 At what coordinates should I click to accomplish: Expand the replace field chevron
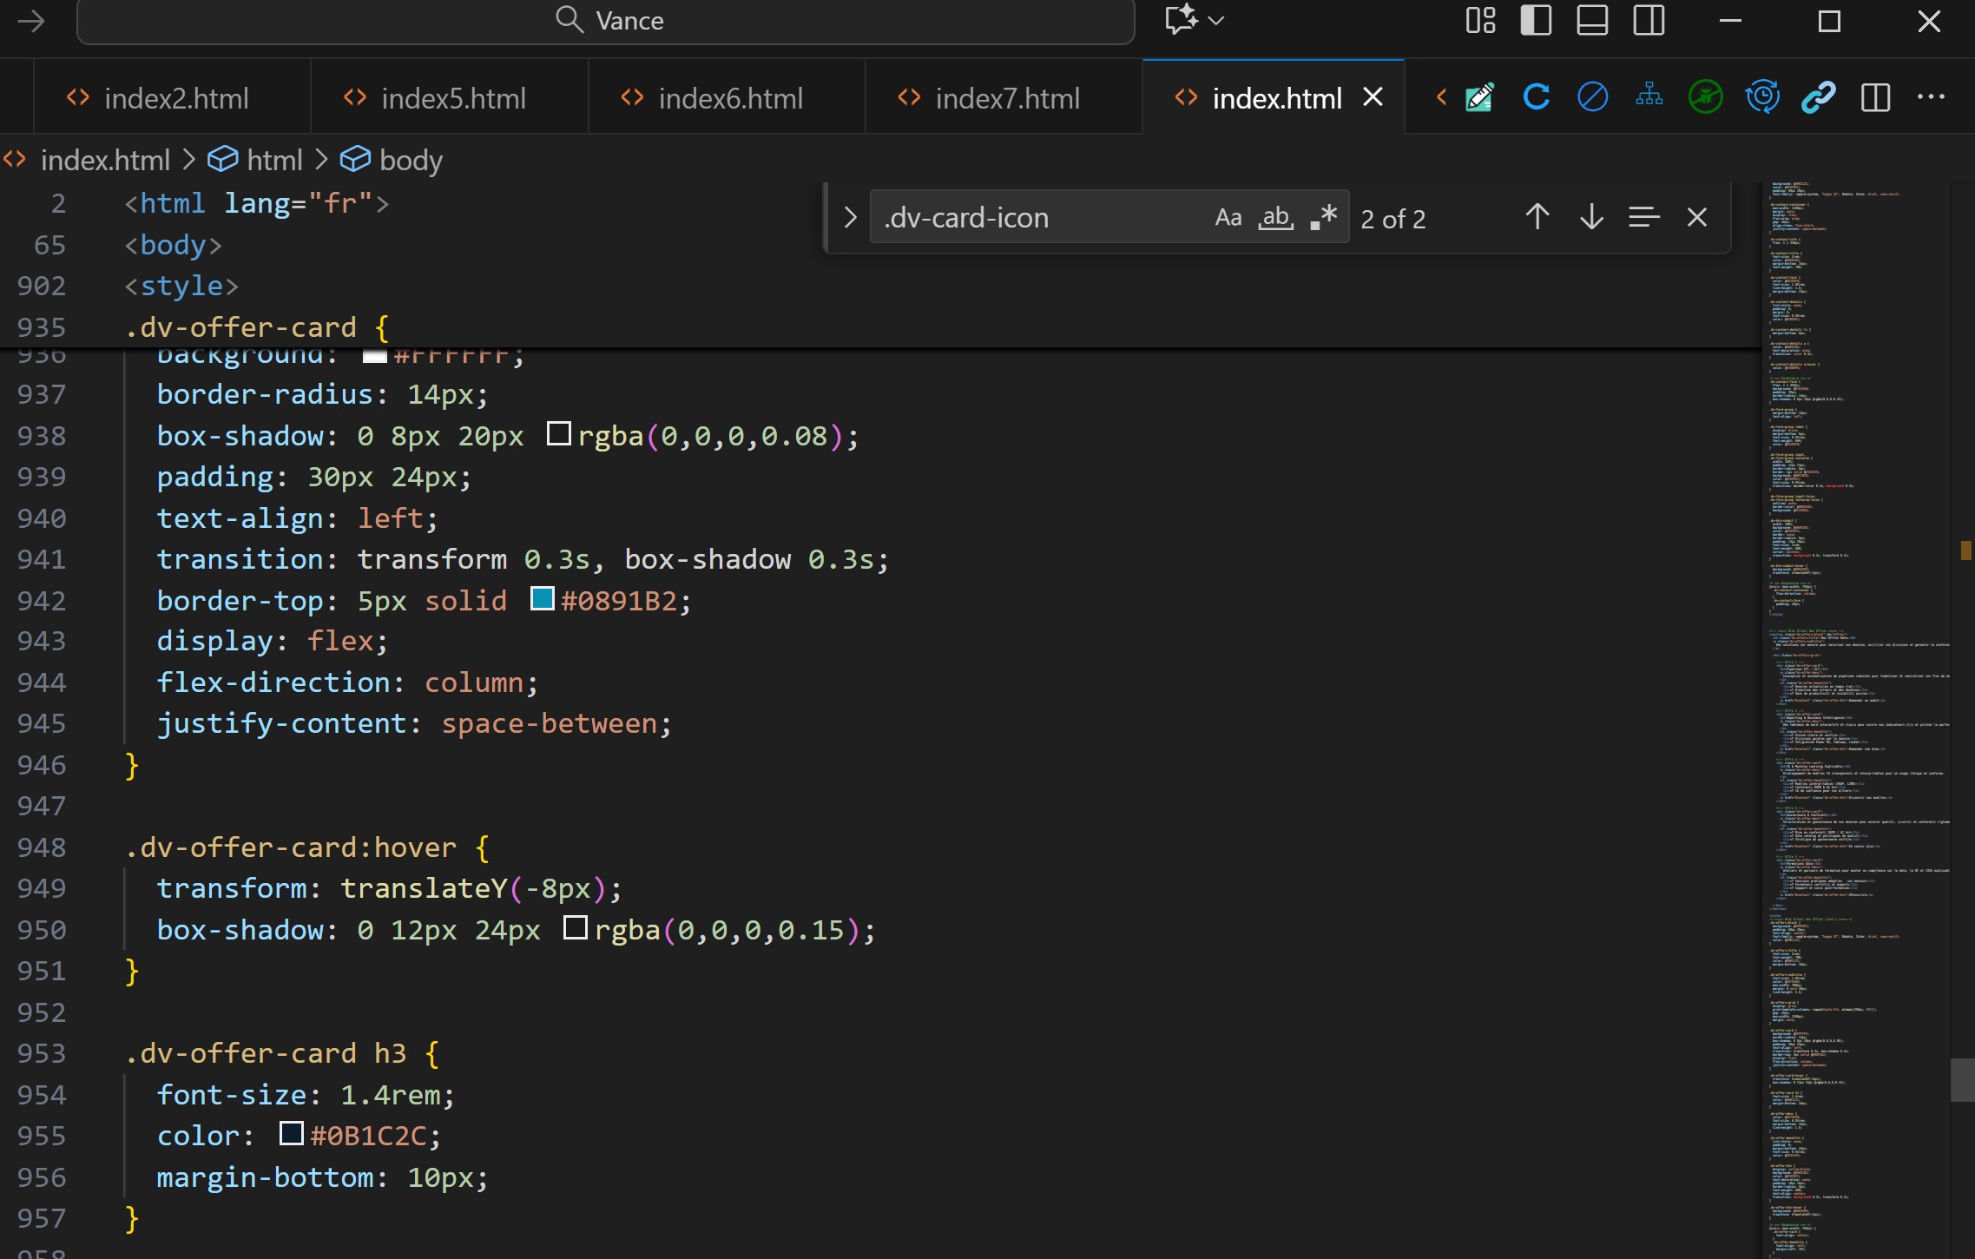[x=850, y=217]
